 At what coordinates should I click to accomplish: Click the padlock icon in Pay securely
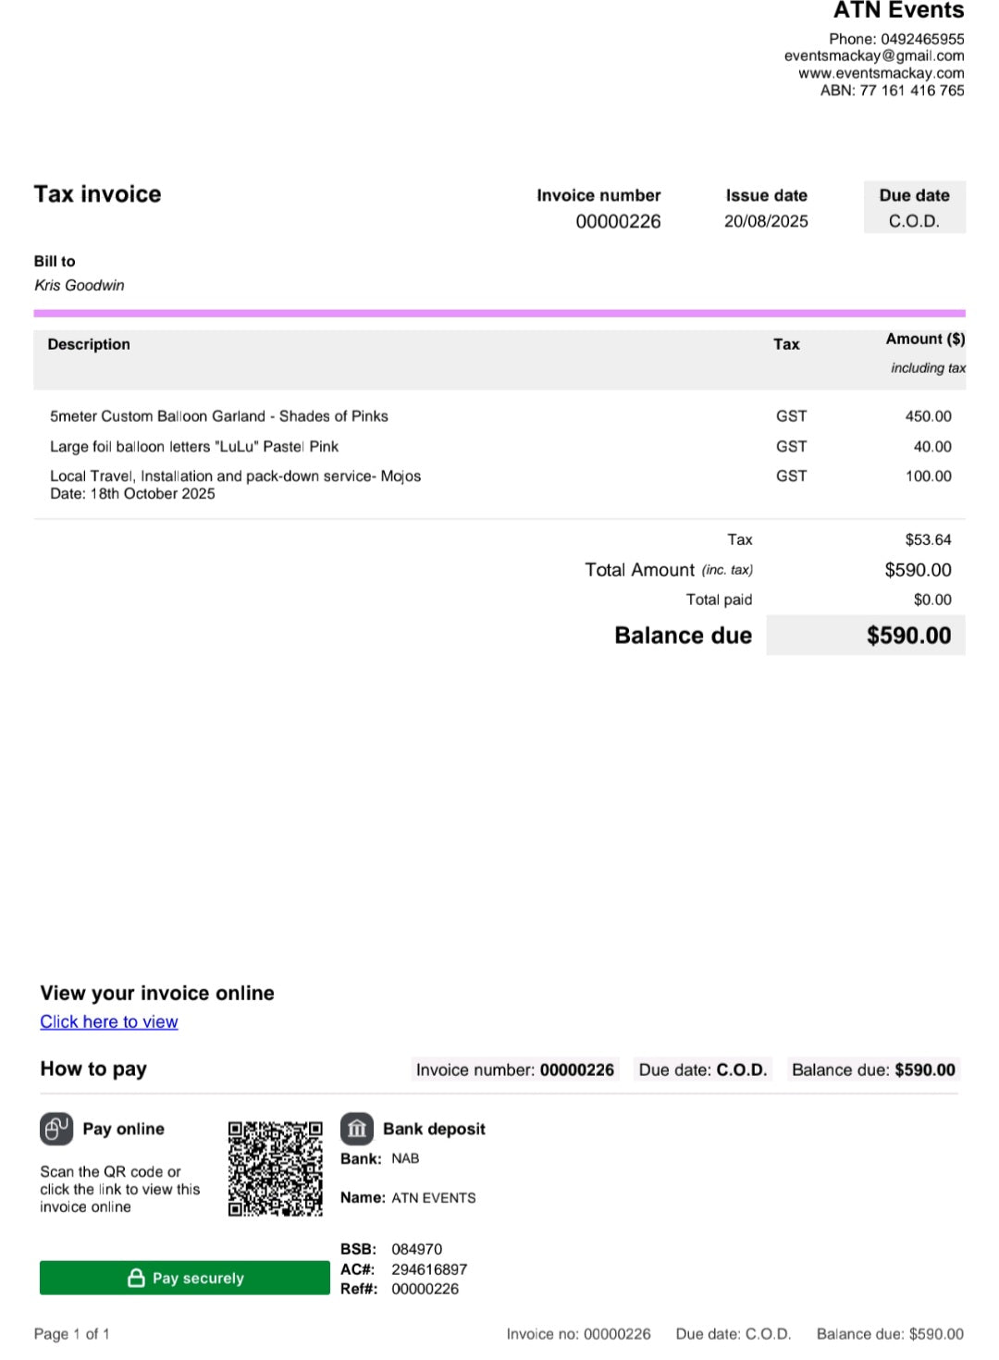(x=136, y=1278)
